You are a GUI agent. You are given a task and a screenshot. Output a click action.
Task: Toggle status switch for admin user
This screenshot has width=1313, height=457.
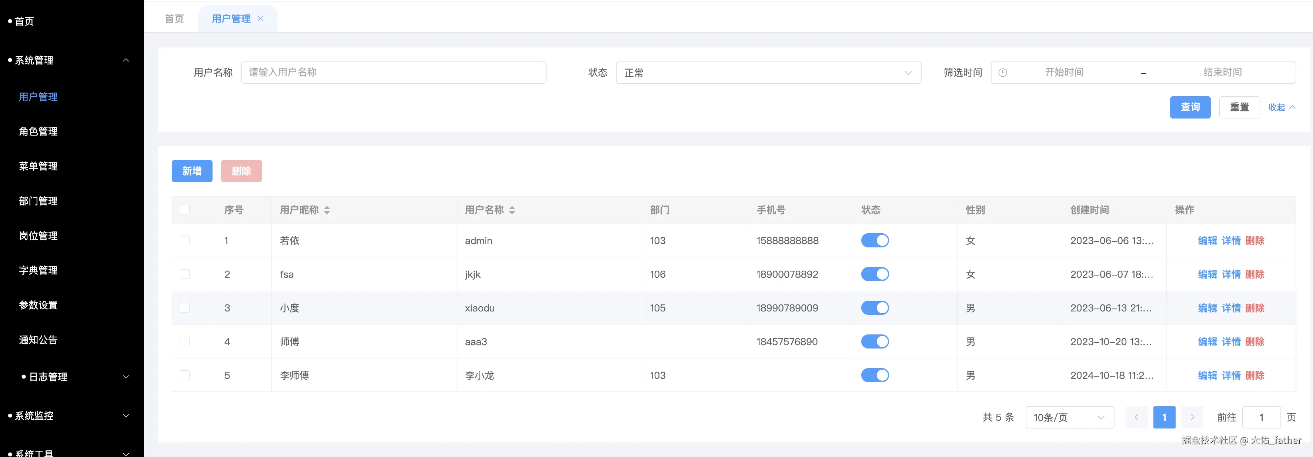pyautogui.click(x=875, y=241)
